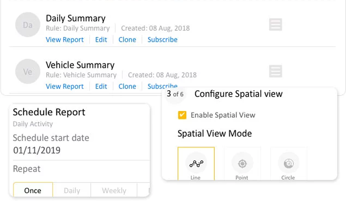Select the Weekly repeat option
Viewport: 346px width, 201px height.
pyautogui.click(x=114, y=190)
